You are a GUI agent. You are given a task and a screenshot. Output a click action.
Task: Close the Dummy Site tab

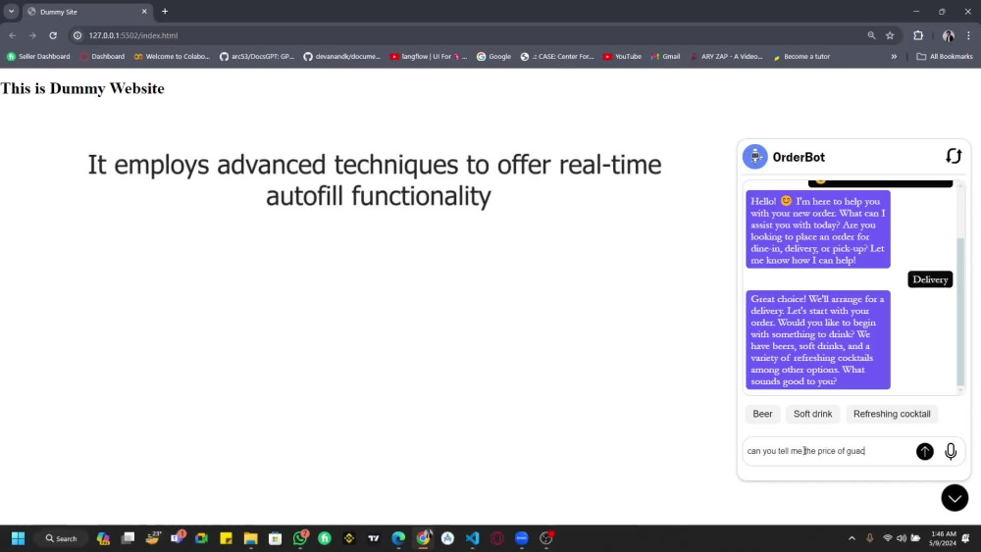pyautogui.click(x=144, y=11)
